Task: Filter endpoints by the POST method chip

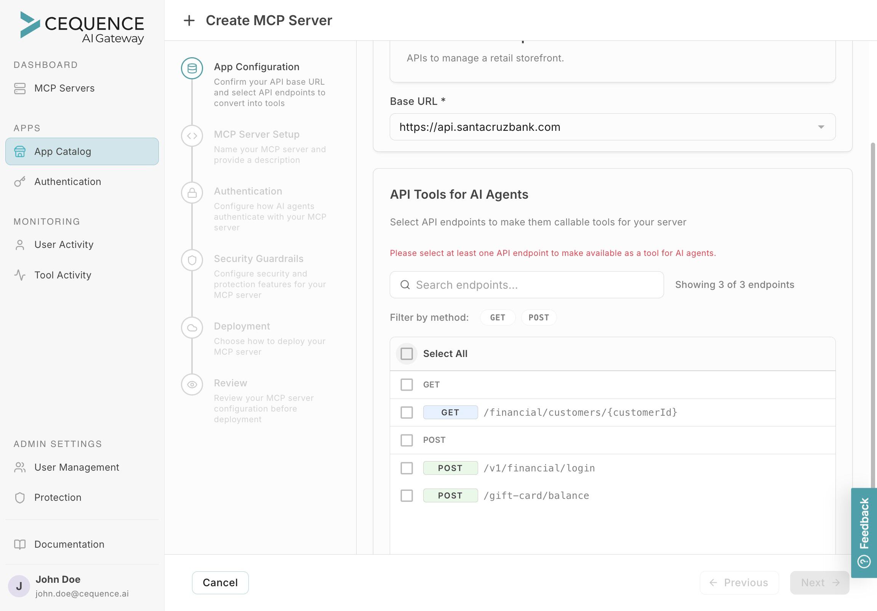Action: click(x=539, y=317)
